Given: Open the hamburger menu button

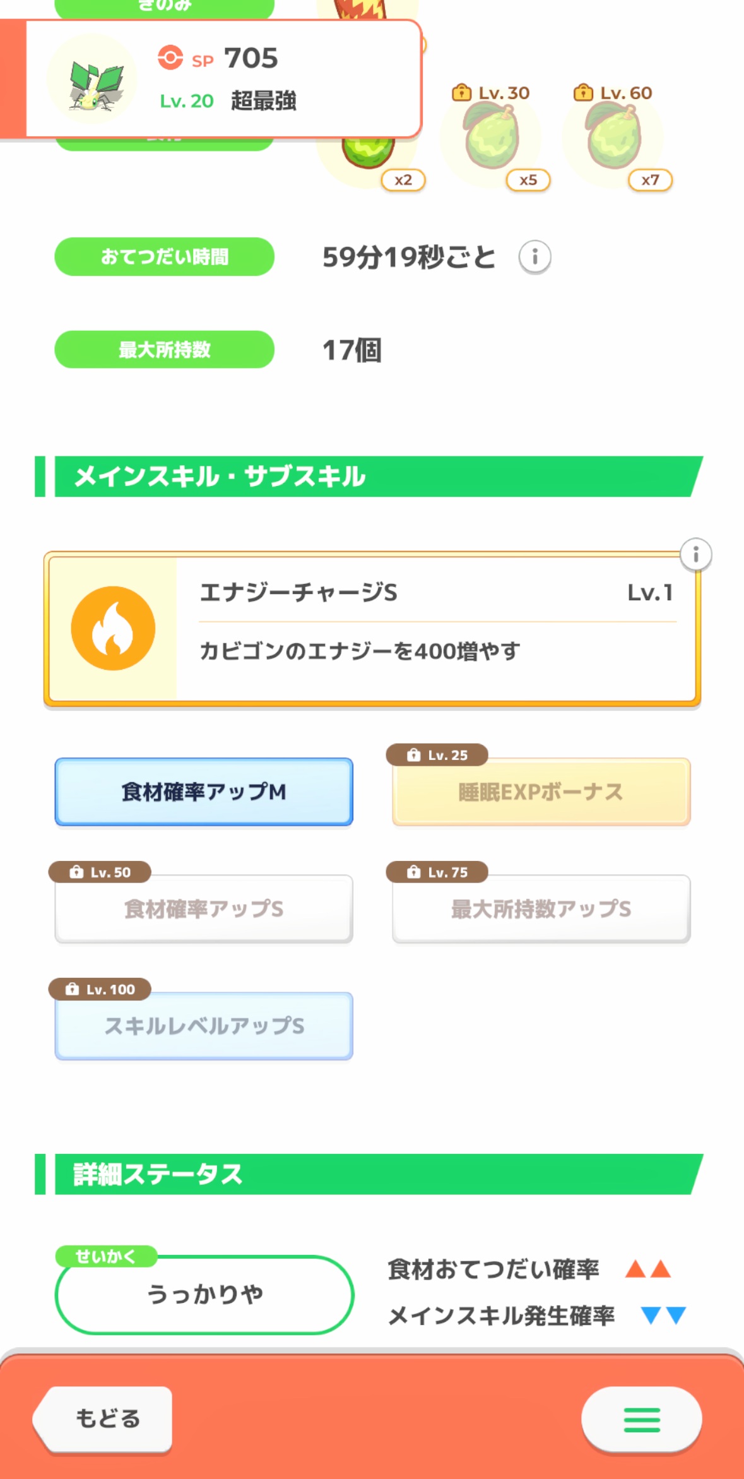Looking at the screenshot, I should tap(641, 1420).
